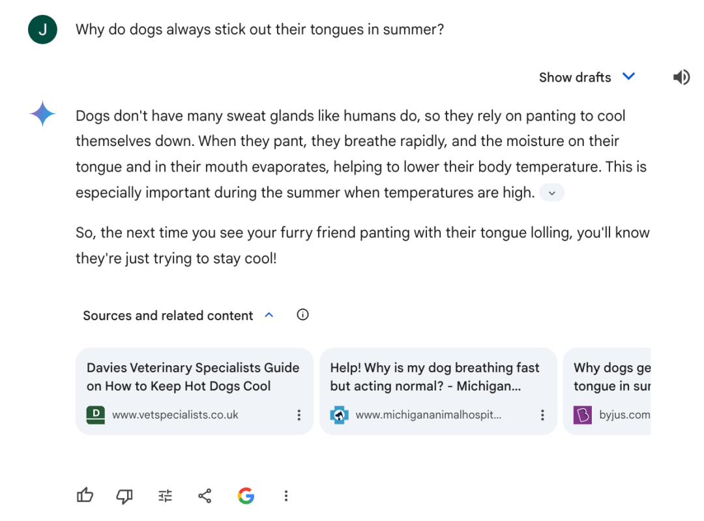
Task: Open options for vetspecialists.co.uk source card
Action: tap(299, 415)
